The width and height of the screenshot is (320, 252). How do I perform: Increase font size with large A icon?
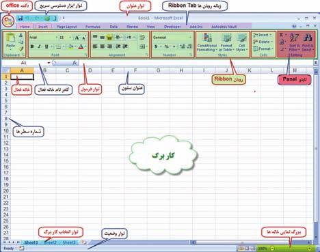[77, 38]
